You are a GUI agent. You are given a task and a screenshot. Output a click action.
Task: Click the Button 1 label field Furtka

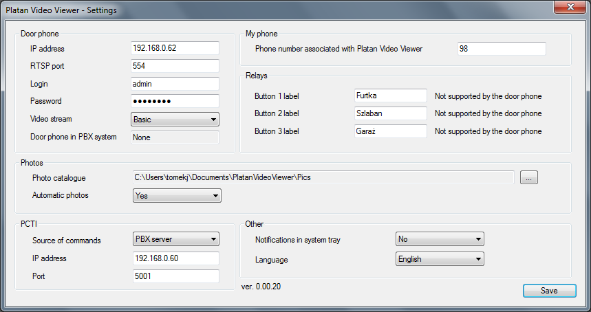[x=391, y=96]
